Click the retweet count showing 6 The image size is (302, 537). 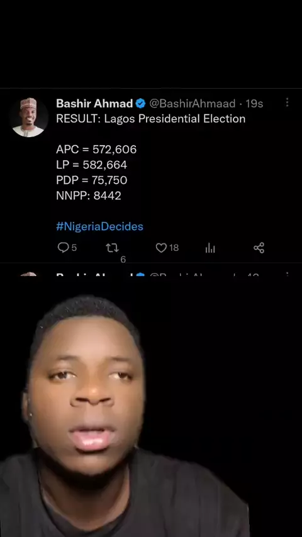tap(123, 260)
